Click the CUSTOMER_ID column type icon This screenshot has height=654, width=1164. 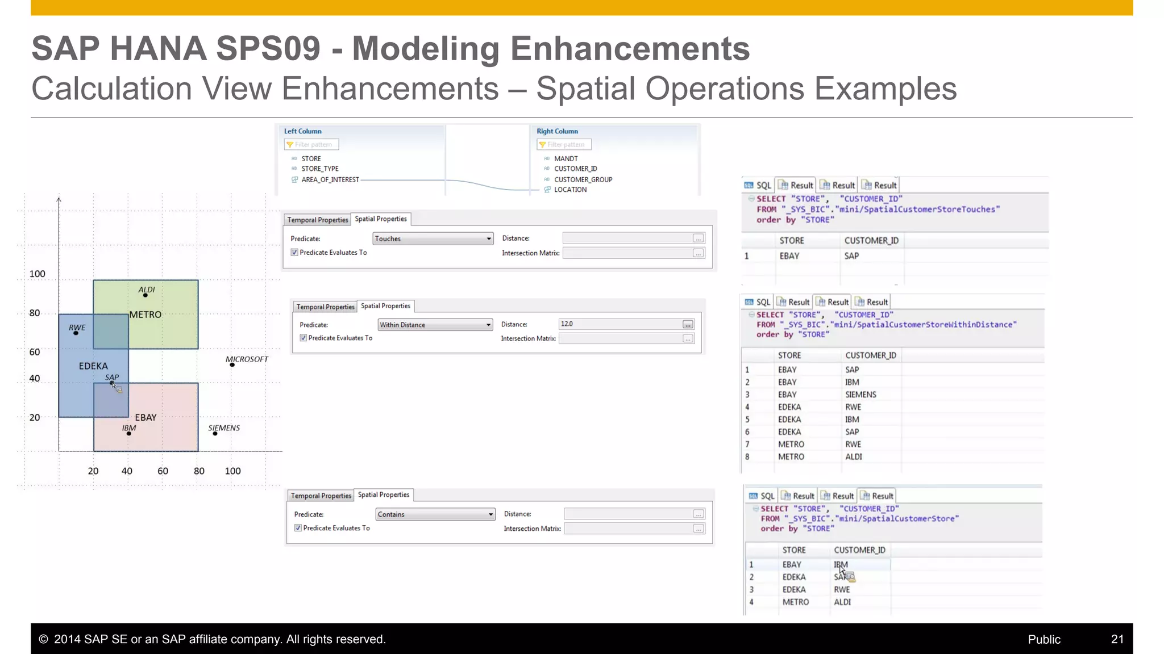click(547, 169)
